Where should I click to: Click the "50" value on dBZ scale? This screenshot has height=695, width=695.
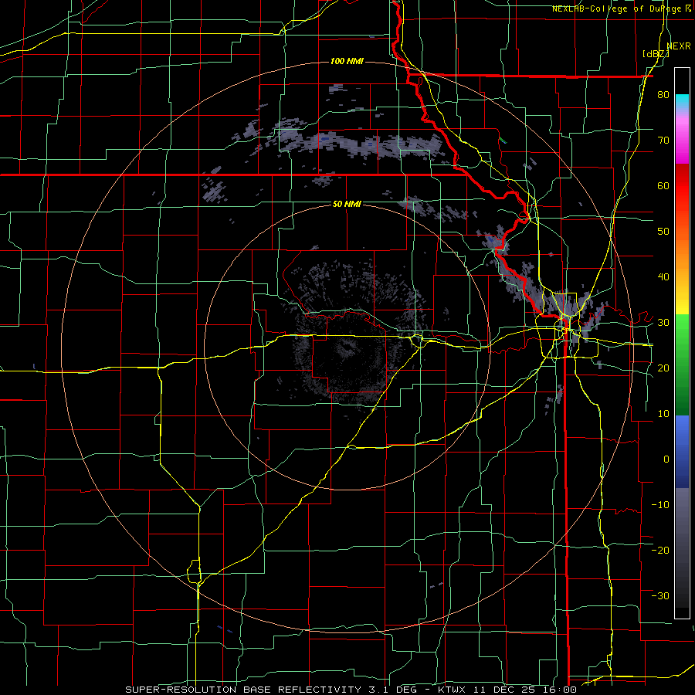(663, 232)
